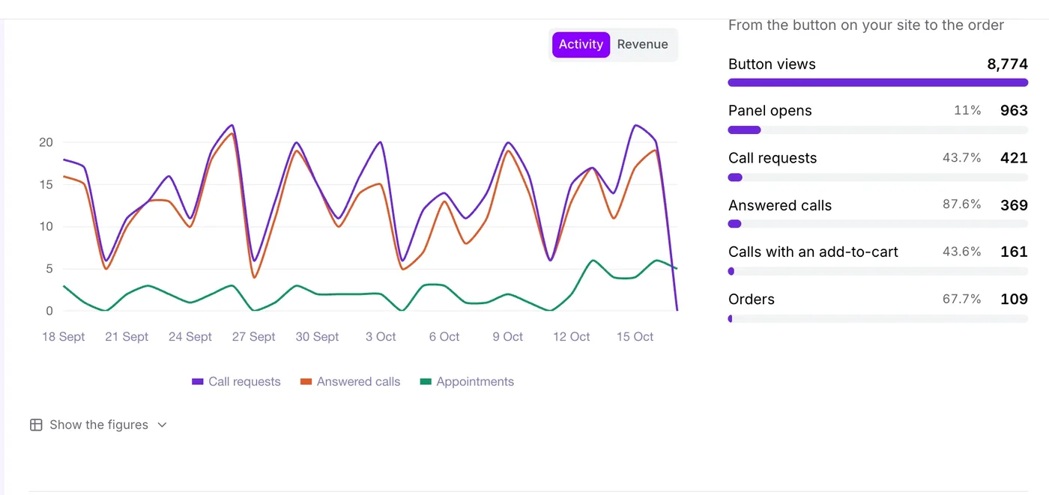Click the 0 value on the y-axis
Viewport: 1049px width, 495px height.
point(49,311)
